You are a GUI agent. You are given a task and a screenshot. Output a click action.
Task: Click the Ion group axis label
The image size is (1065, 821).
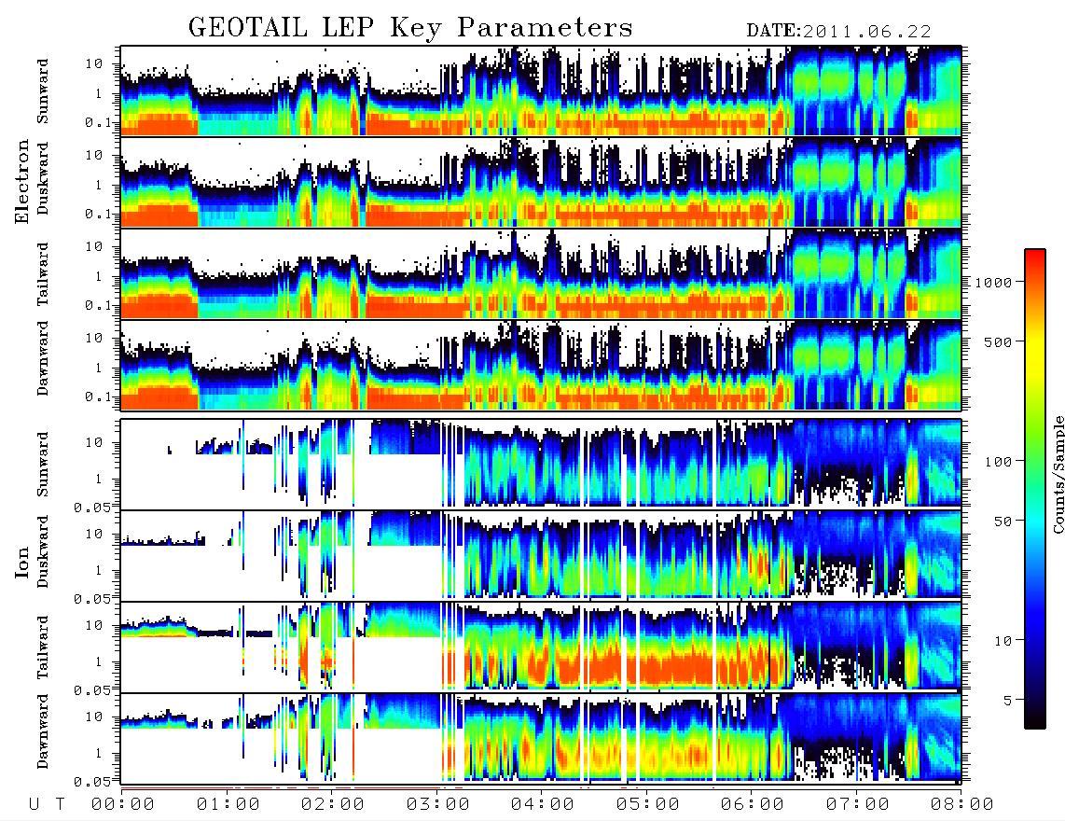tap(22, 563)
